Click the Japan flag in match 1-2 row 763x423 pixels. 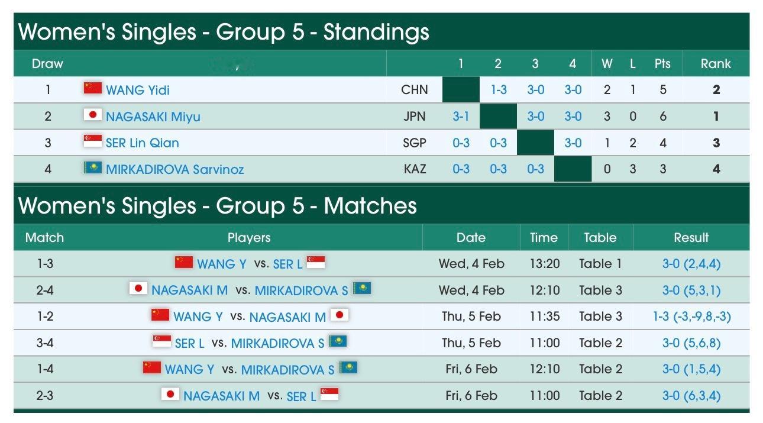340,315
